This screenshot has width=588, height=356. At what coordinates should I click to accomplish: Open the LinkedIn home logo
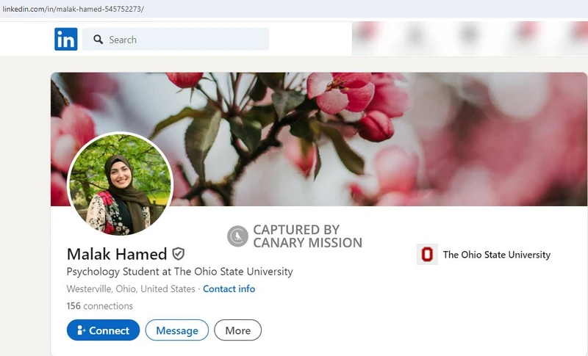[x=66, y=39]
